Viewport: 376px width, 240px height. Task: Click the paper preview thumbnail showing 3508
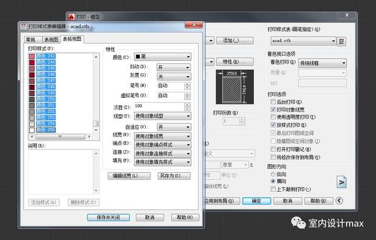click(235, 87)
